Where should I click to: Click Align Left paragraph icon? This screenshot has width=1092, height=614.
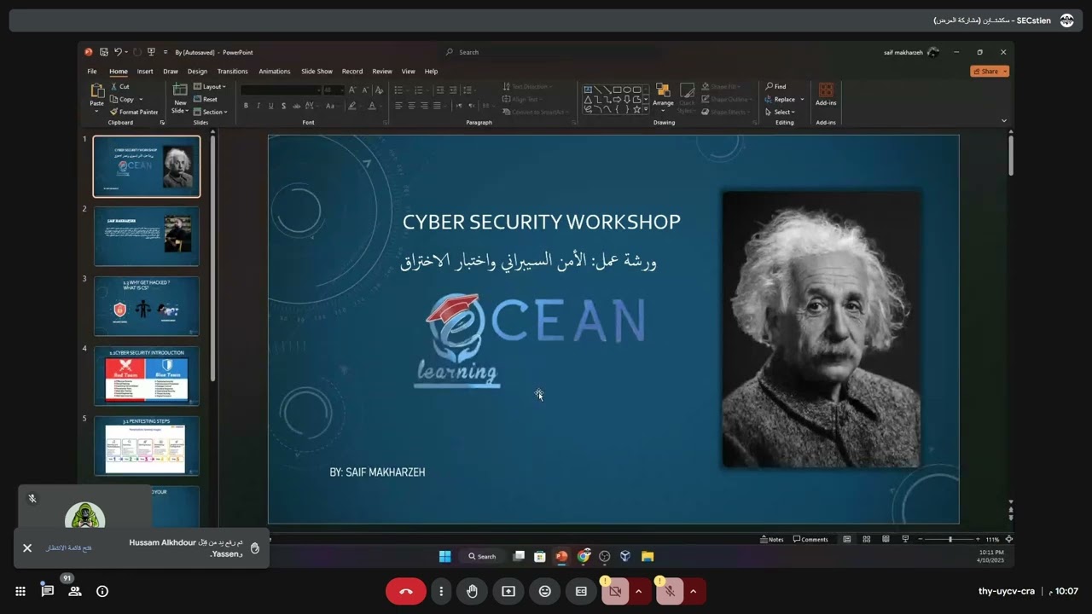click(x=398, y=106)
